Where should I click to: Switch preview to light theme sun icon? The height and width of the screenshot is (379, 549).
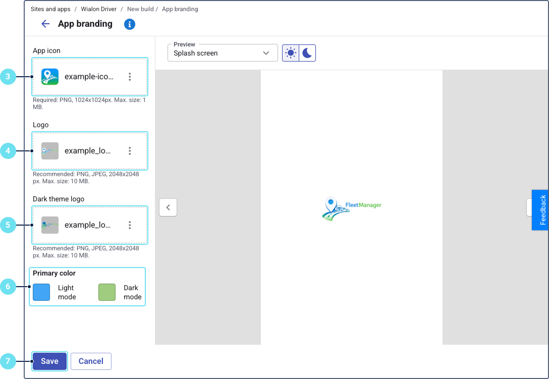tap(291, 53)
